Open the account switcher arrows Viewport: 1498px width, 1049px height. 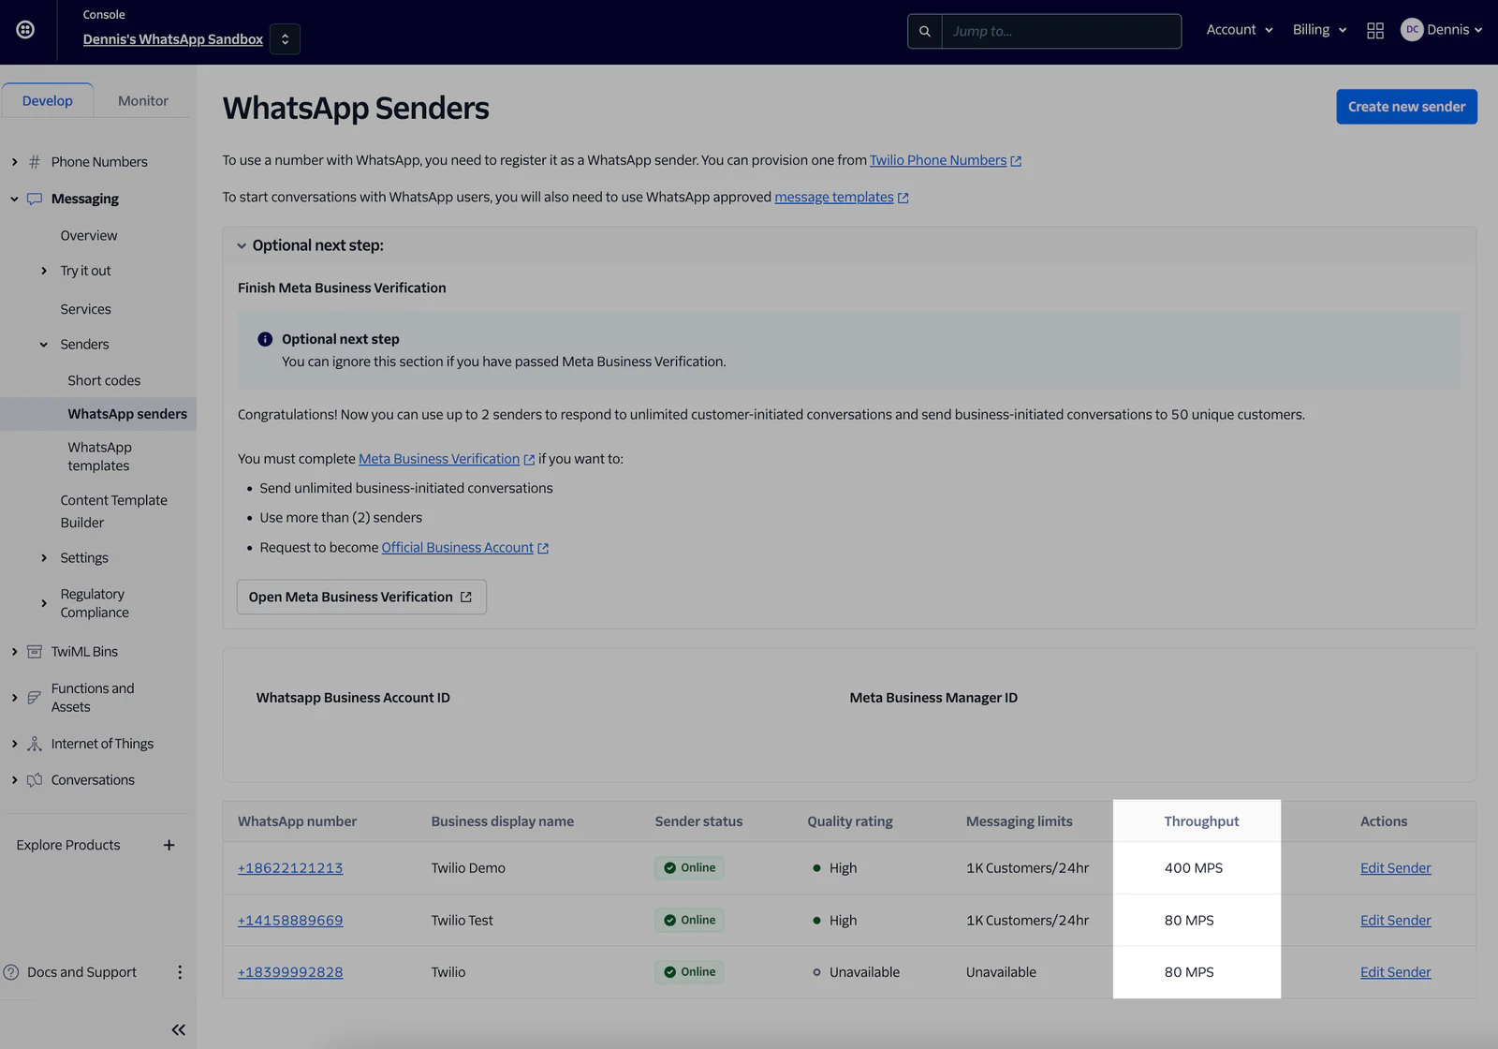[285, 39]
